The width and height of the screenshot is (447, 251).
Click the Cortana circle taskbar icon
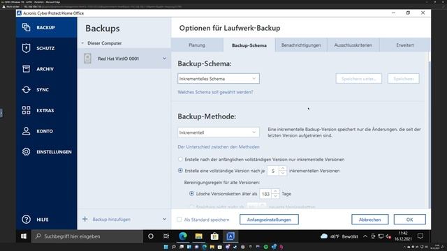point(151,236)
